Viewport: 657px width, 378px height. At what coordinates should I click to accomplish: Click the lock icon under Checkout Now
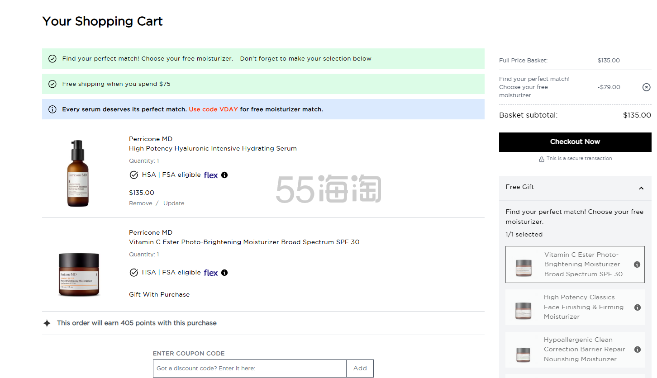pyautogui.click(x=541, y=159)
